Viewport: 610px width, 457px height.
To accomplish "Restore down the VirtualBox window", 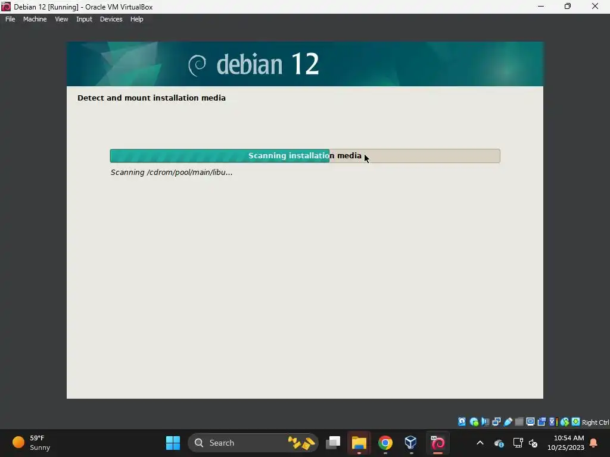I will tap(568, 6).
